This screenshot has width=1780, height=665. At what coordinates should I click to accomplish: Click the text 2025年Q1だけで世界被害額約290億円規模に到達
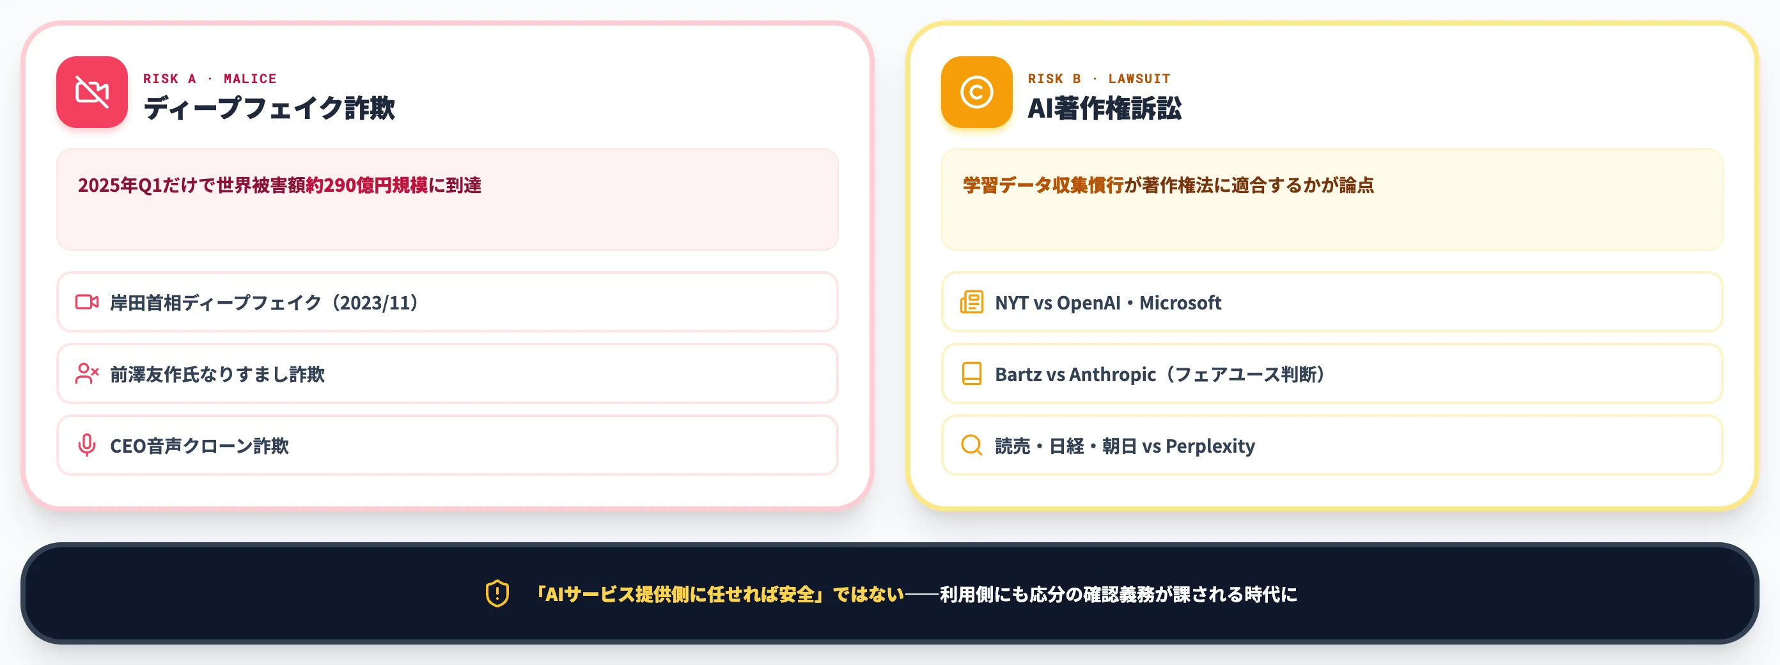279,185
